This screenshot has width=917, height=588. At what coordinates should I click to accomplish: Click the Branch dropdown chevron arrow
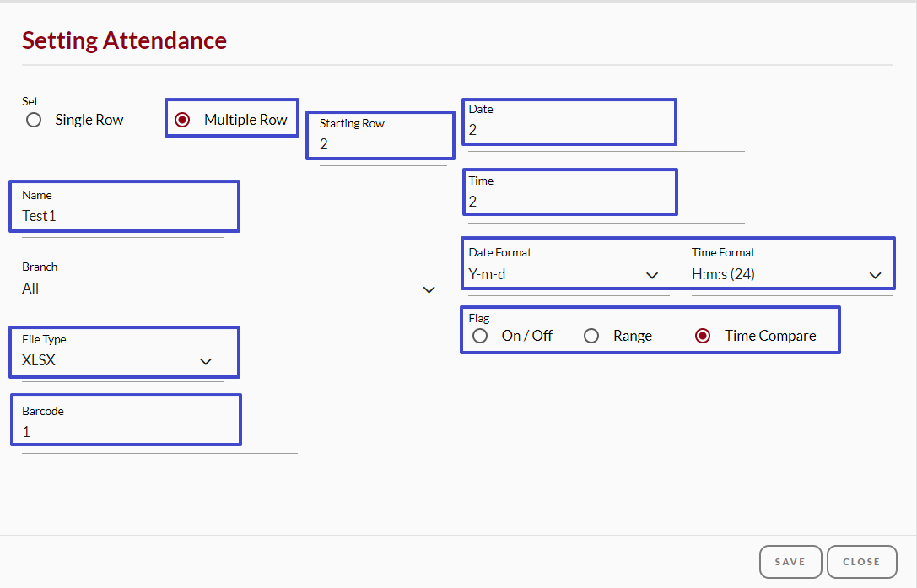click(x=429, y=289)
